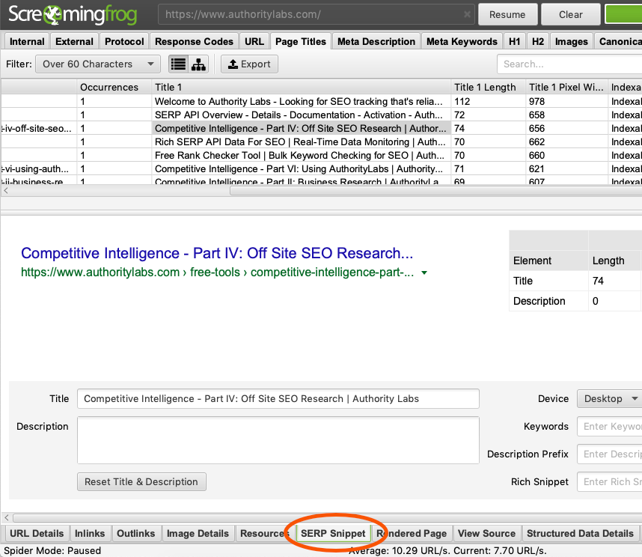Sort by Title 1 Length column header
This screenshot has width=642, height=557.
[x=488, y=88]
